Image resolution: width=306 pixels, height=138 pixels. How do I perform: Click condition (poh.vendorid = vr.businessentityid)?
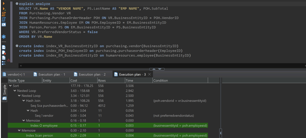tap(180, 101)
